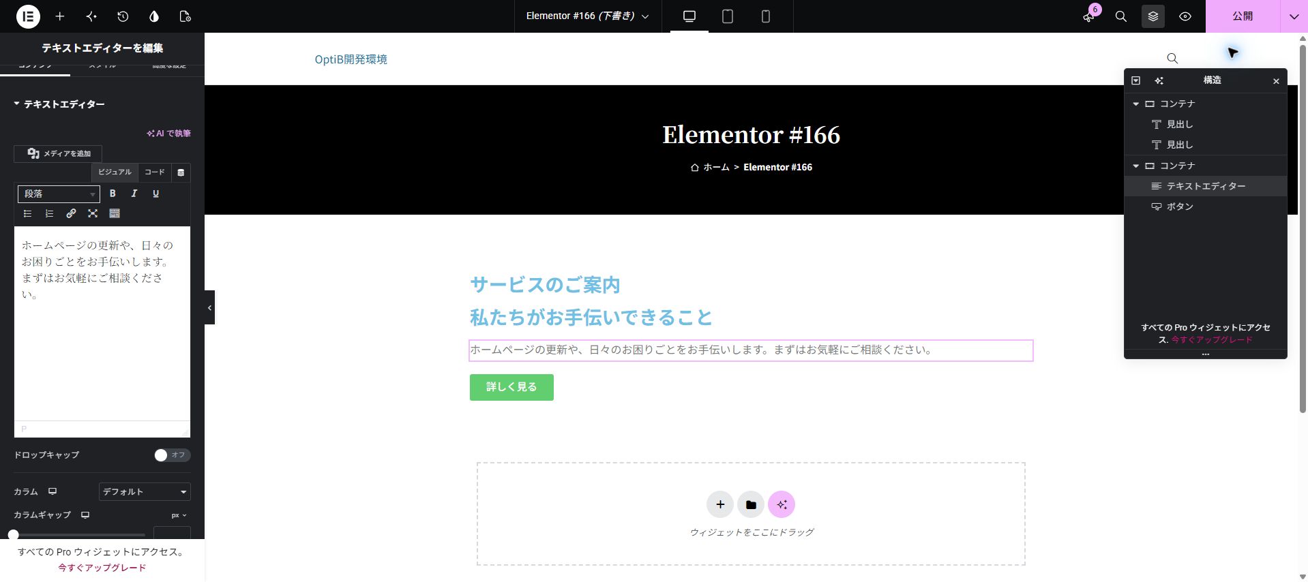Switch to desktop preview mode
Image resolution: width=1308 pixels, height=582 pixels.
[689, 16]
